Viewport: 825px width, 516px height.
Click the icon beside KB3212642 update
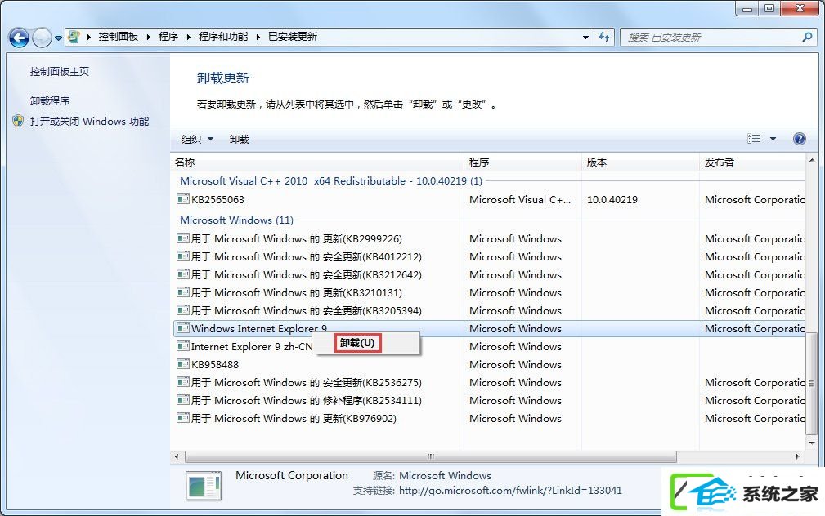click(183, 274)
